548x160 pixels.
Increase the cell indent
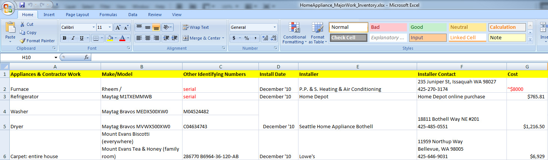coord(174,38)
